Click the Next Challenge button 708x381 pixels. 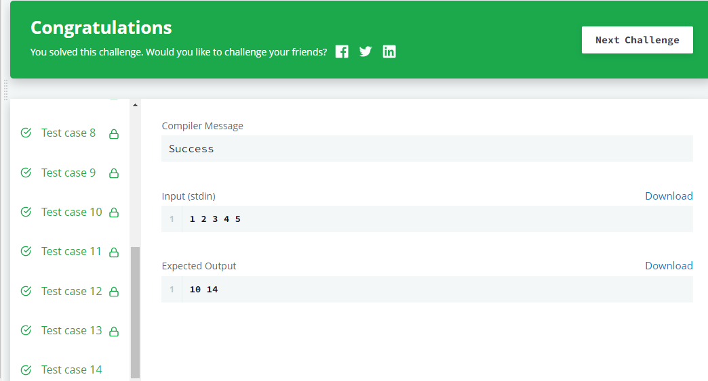(637, 40)
